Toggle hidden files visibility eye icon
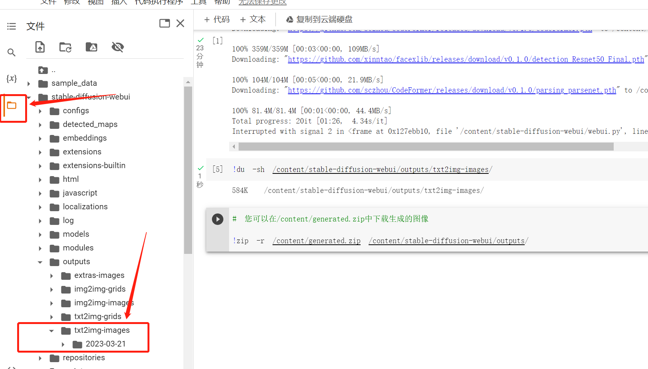648x369 pixels. pos(117,47)
